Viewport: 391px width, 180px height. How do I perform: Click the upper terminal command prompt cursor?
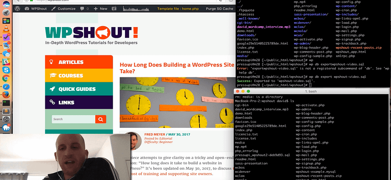pyautogui.click(x=310, y=85)
